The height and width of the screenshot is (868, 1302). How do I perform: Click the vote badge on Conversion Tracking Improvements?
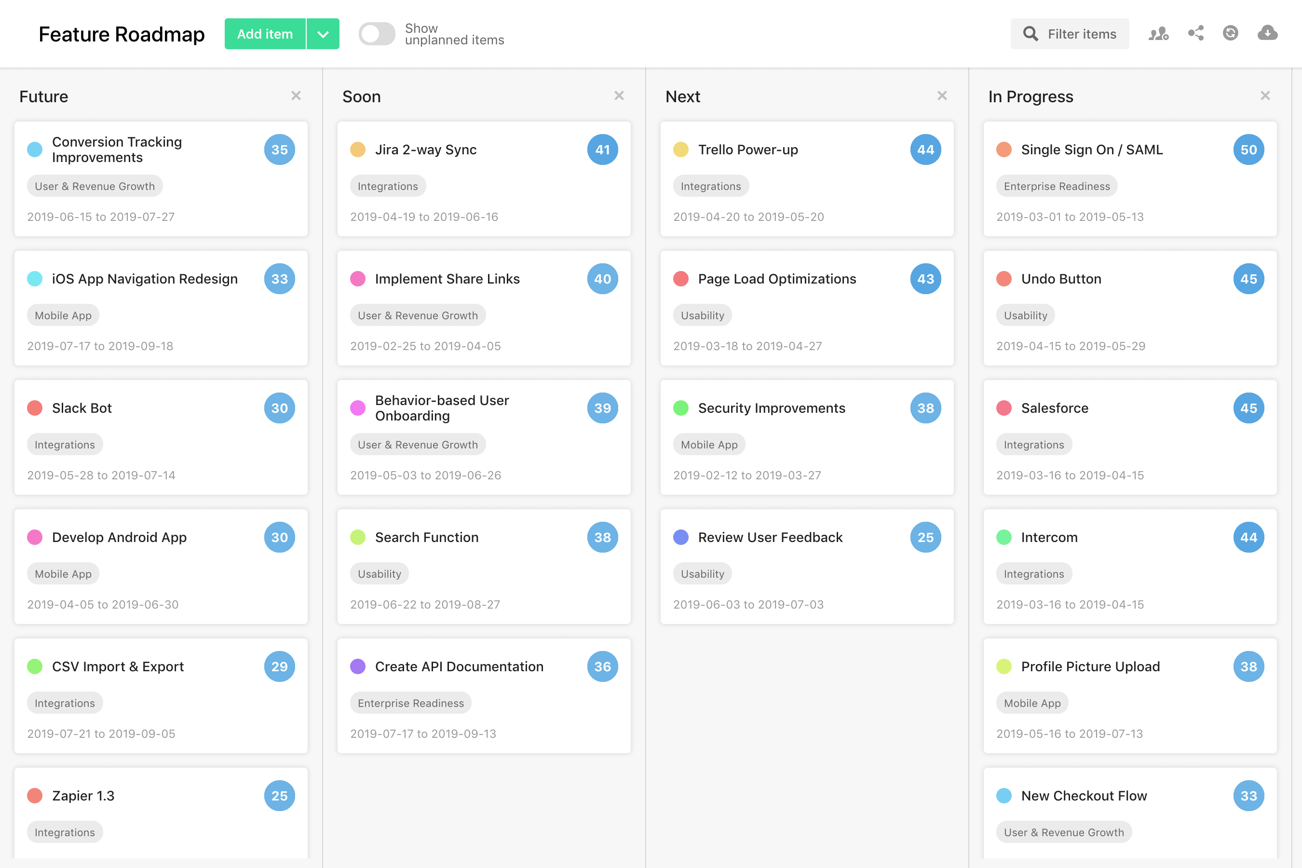(280, 149)
